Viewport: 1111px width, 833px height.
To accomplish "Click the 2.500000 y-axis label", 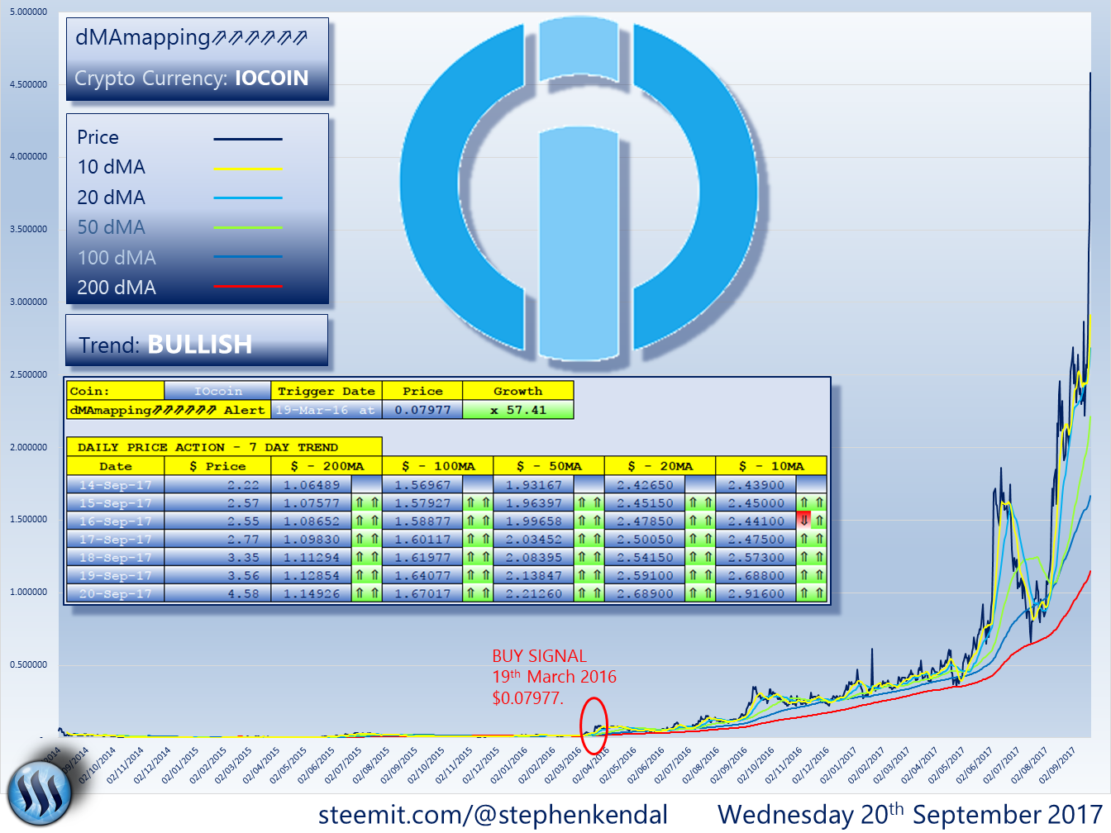I will tap(28, 374).
